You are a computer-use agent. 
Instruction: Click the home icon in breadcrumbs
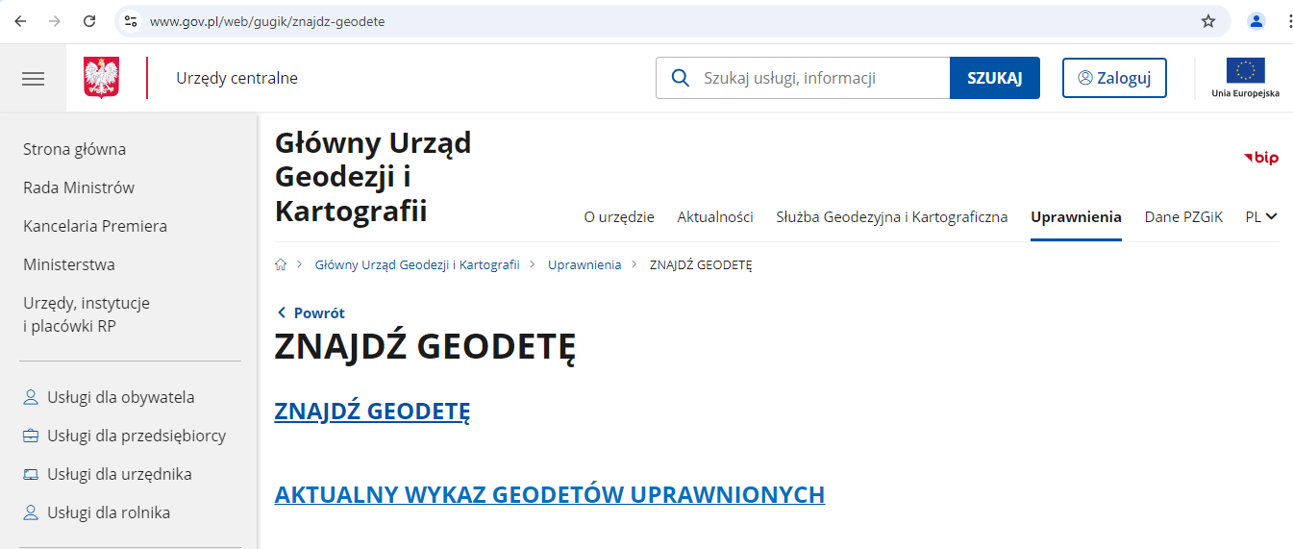[x=281, y=264]
